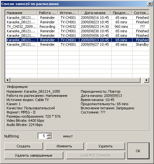
Task: Increase minutes with spinner up arrow
Action: [49, 135]
